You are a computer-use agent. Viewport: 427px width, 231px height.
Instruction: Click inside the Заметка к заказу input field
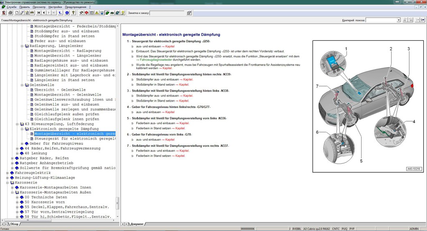[x=167, y=13]
